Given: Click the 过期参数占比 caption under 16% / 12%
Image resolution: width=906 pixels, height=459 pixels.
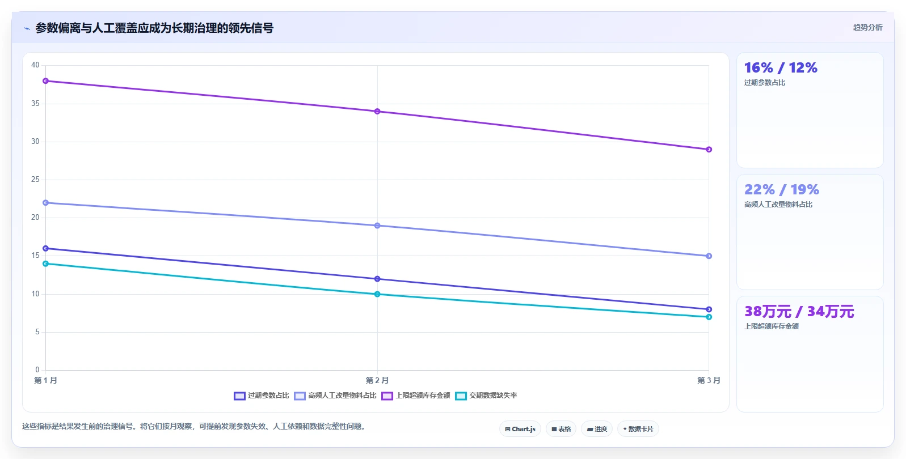Looking at the screenshot, I should [765, 83].
